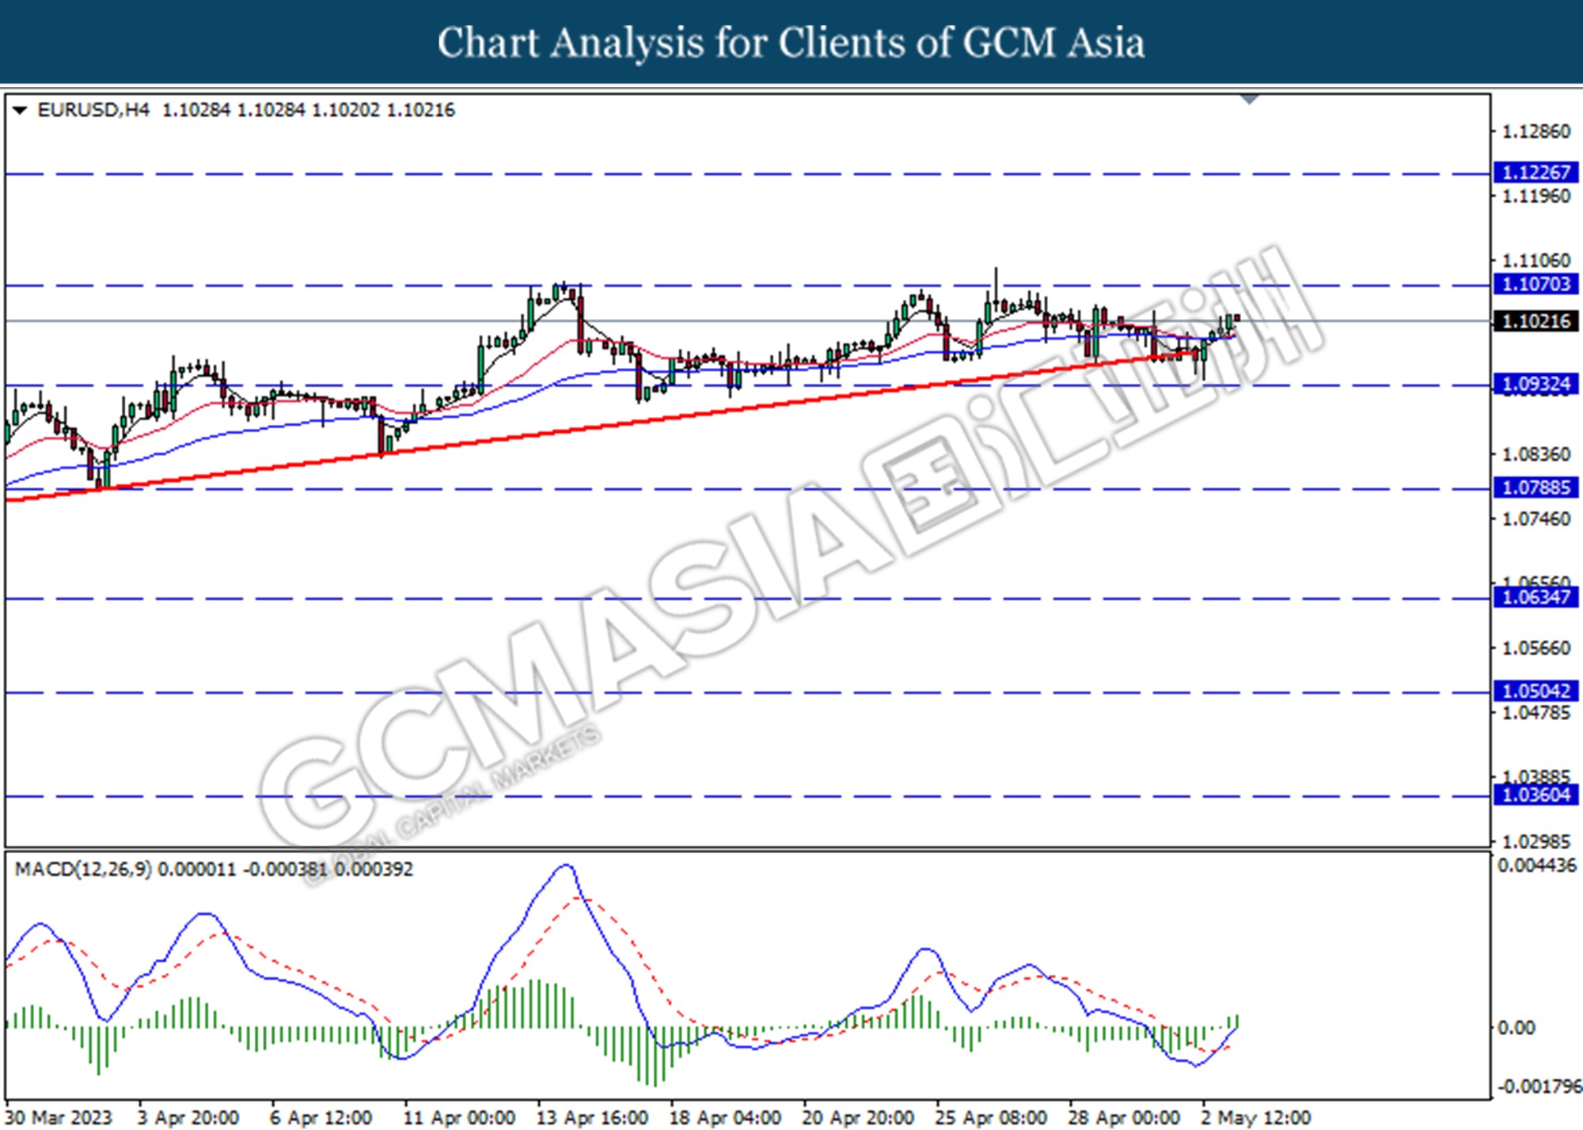The height and width of the screenshot is (1130, 1583).
Task: Select the 1.12267 price level label
Action: (1536, 172)
